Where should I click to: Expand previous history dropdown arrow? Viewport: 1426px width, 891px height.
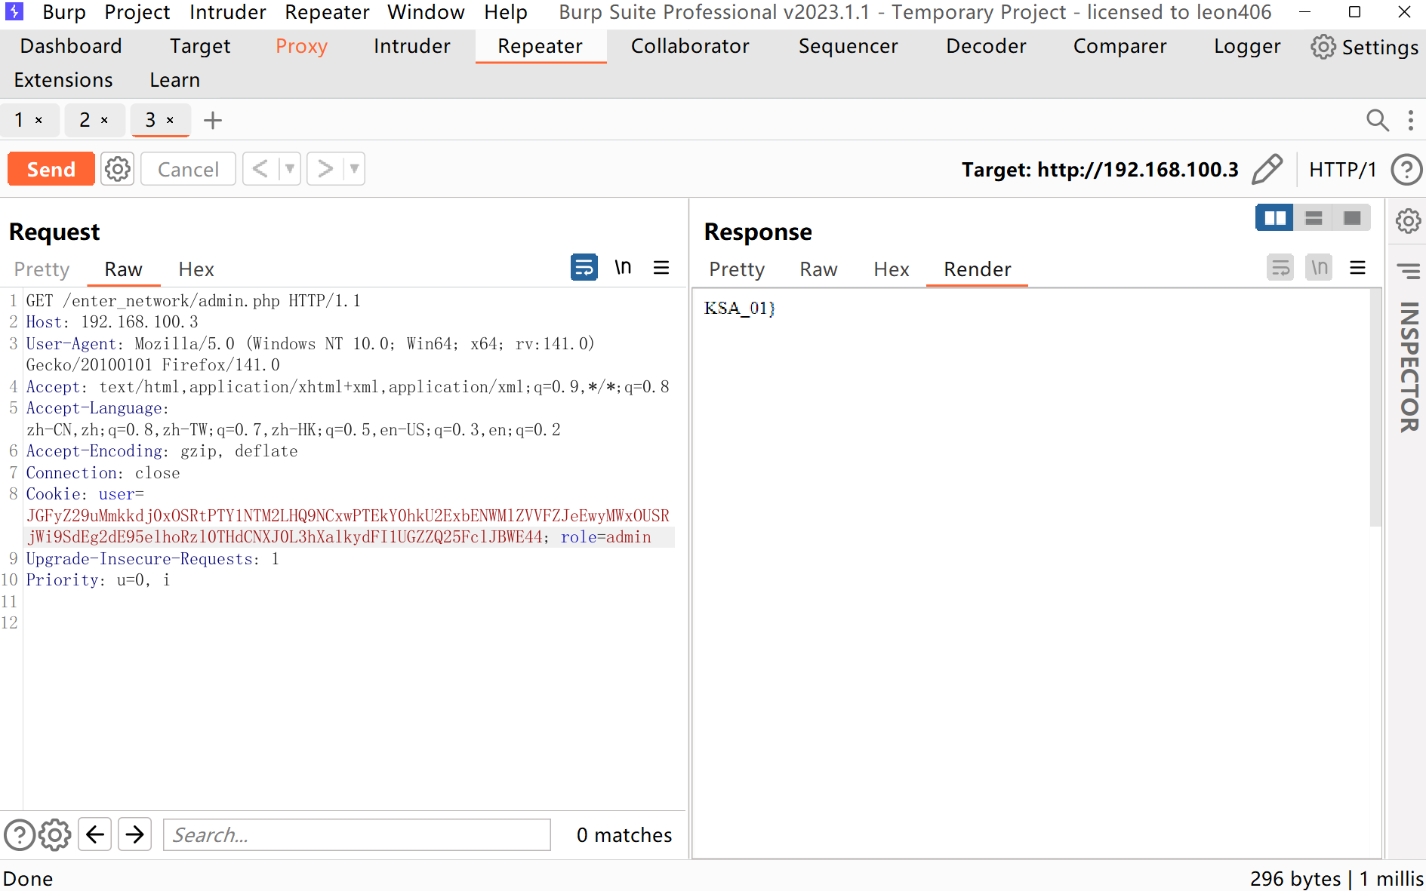click(x=290, y=169)
